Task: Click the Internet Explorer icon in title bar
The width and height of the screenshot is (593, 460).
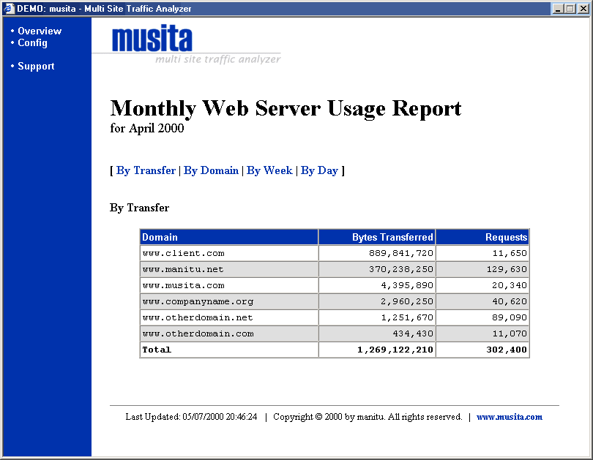Action: [x=9, y=8]
